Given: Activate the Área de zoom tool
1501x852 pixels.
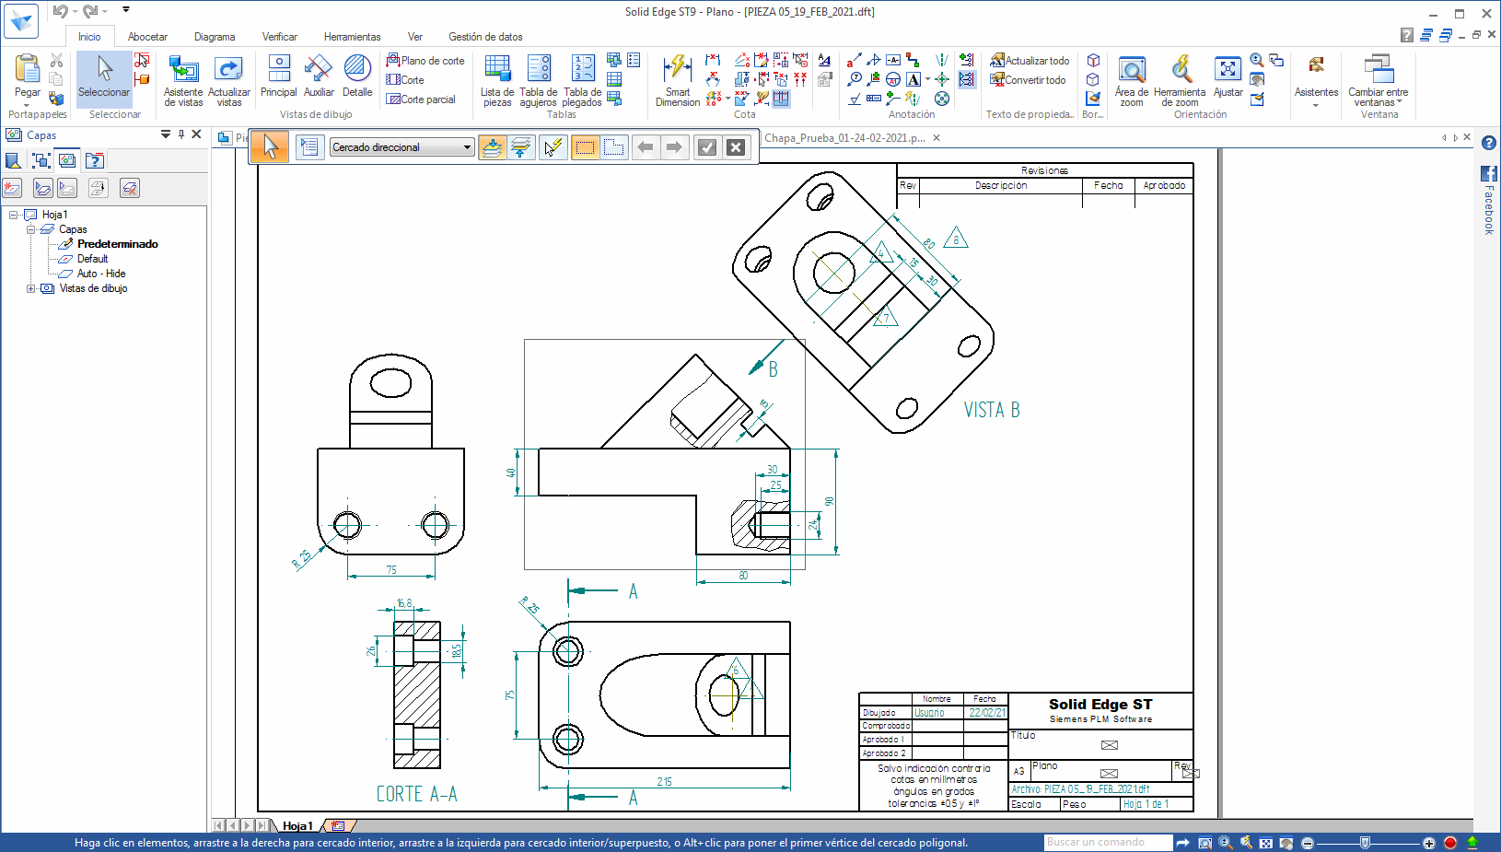Looking at the screenshot, I should (x=1131, y=80).
